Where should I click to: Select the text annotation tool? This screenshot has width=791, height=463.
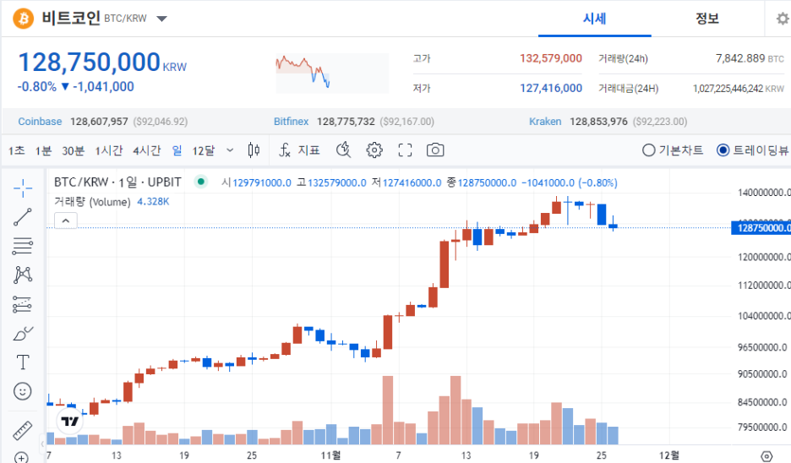tap(23, 362)
